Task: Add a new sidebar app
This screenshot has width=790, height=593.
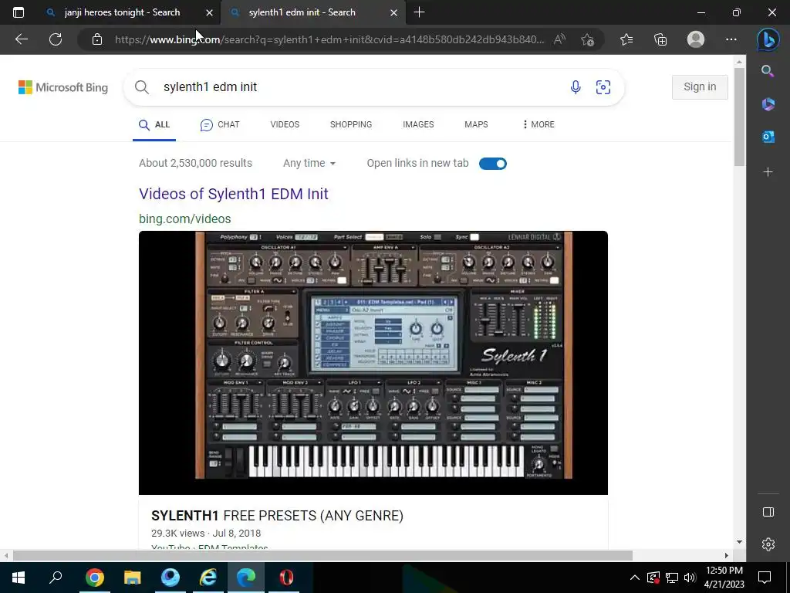Action: (768, 172)
